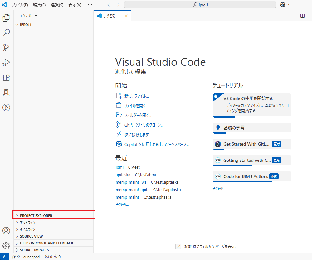The image size is (312, 260).
Task: Open Run and Debug view
Action: [x=6, y=63]
